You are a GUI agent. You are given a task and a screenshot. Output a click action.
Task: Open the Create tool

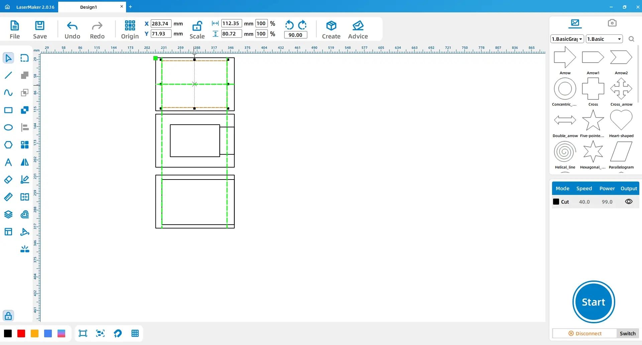331,29
